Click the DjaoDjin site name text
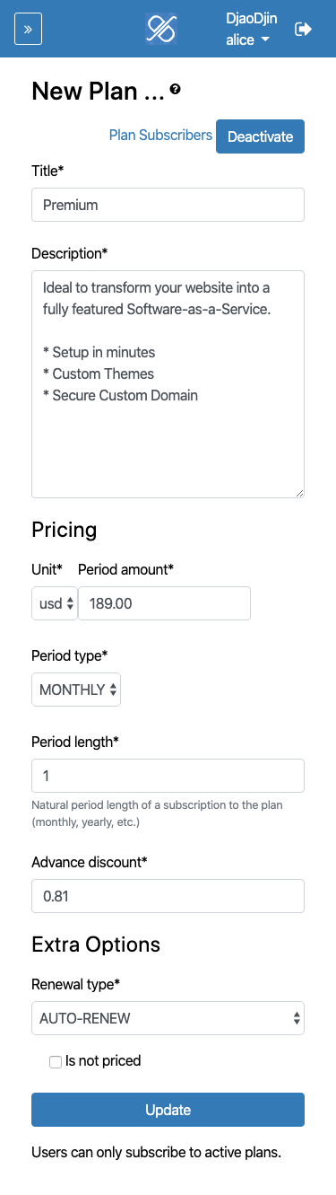Screen dimensions: 336x1195 click(x=253, y=19)
